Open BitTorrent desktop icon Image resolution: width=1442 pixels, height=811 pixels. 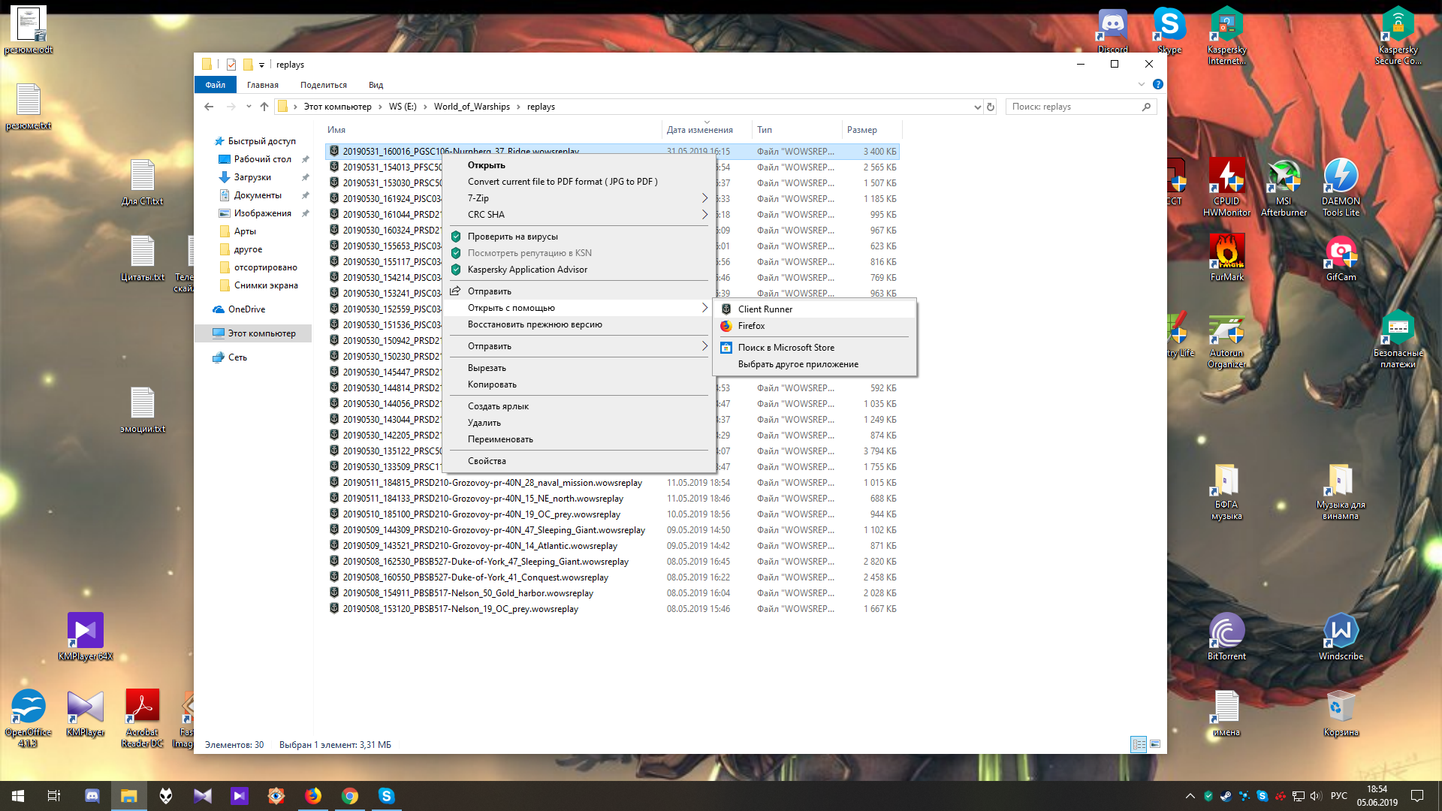point(1226,637)
